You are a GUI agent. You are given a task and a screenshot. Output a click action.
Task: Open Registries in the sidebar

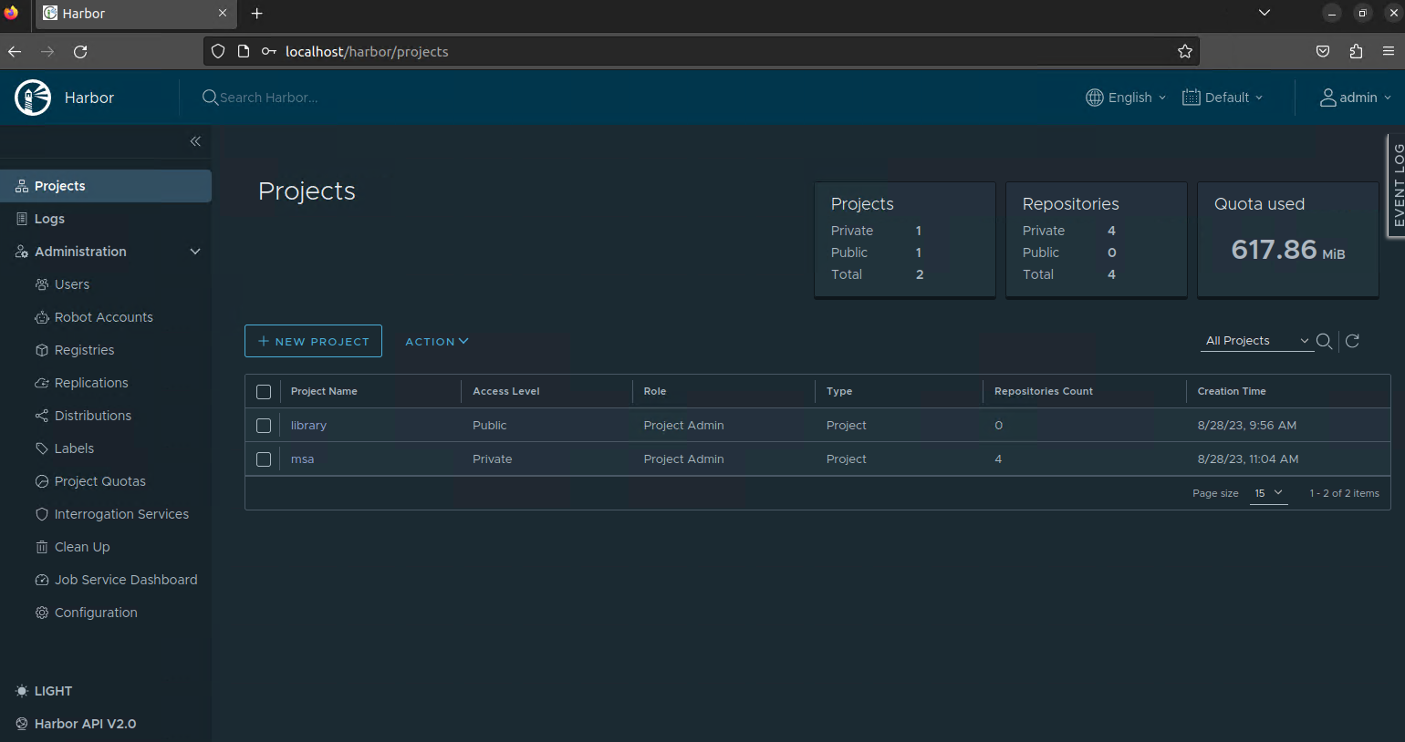click(84, 350)
